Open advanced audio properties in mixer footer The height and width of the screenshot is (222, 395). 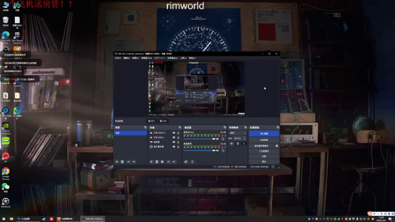coord(186,162)
